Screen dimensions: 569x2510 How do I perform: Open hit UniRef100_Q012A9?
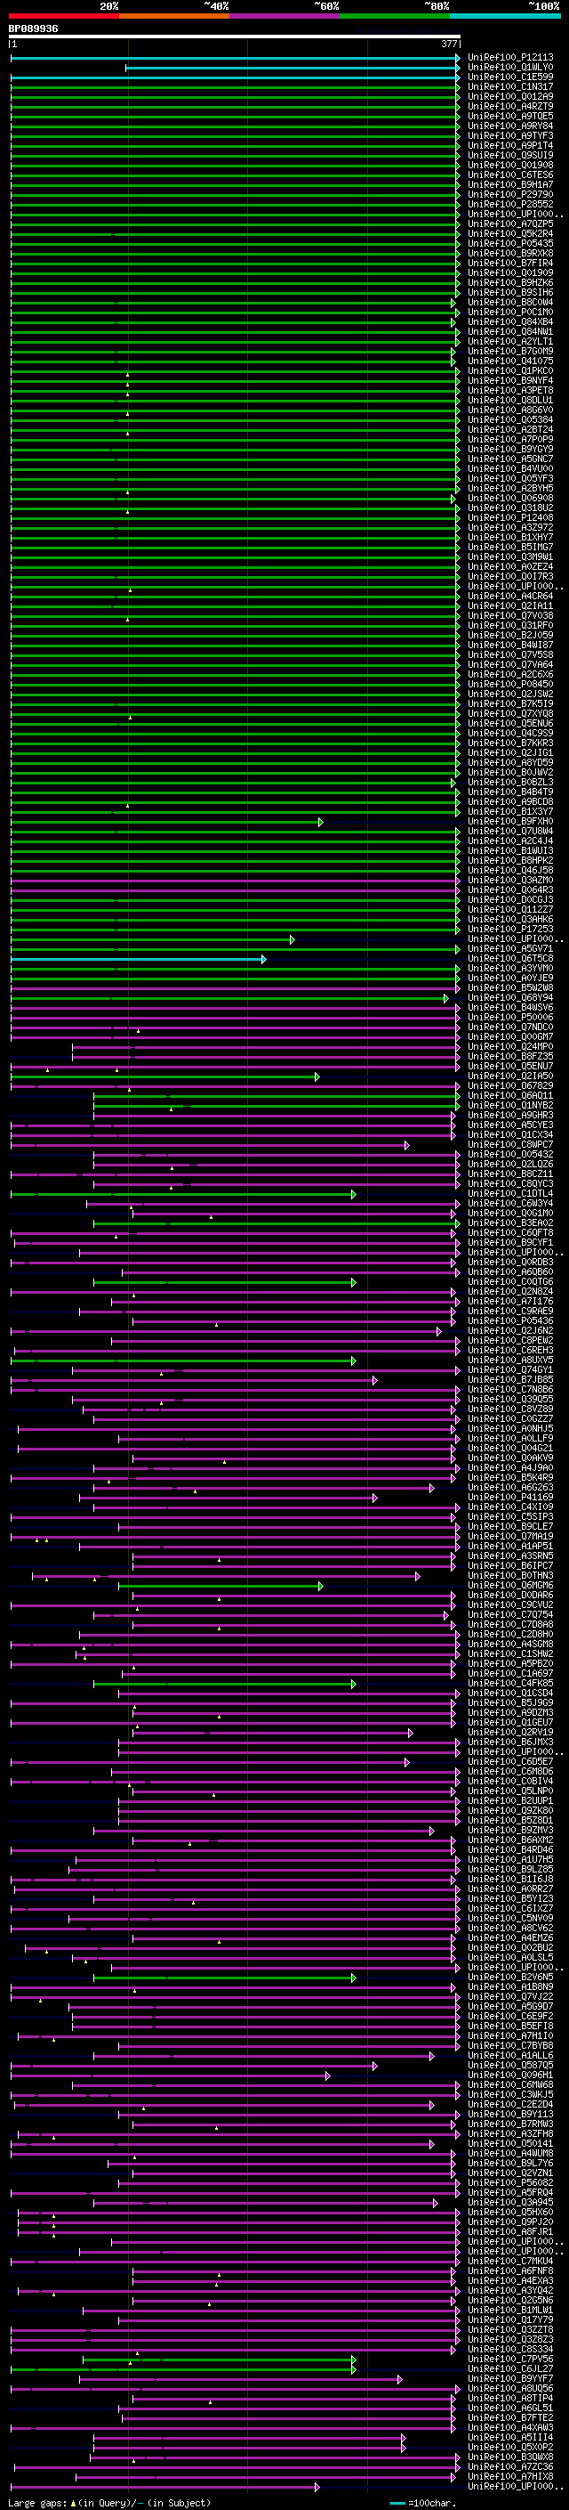coord(510,96)
